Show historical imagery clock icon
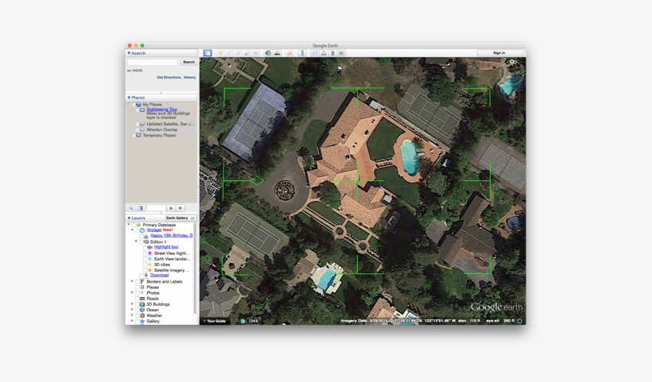This screenshot has width=652, height=382. point(268,53)
